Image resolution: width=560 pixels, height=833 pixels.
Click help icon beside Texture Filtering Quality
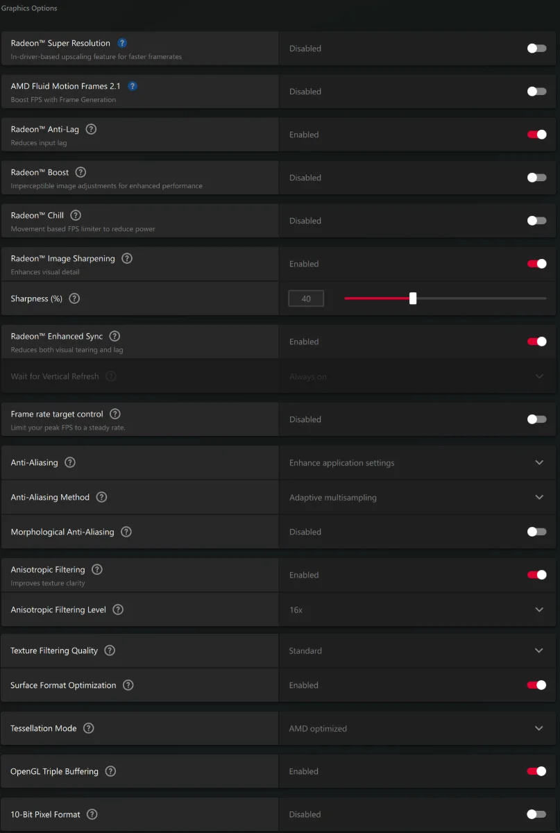click(x=110, y=650)
